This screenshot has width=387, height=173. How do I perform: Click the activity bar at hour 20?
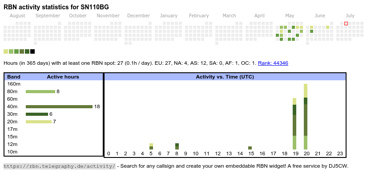(x=306, y=117)
